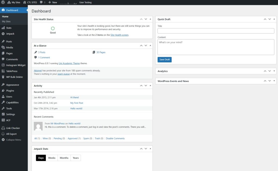Click the Plugins plug icon

tap(3, 90)
